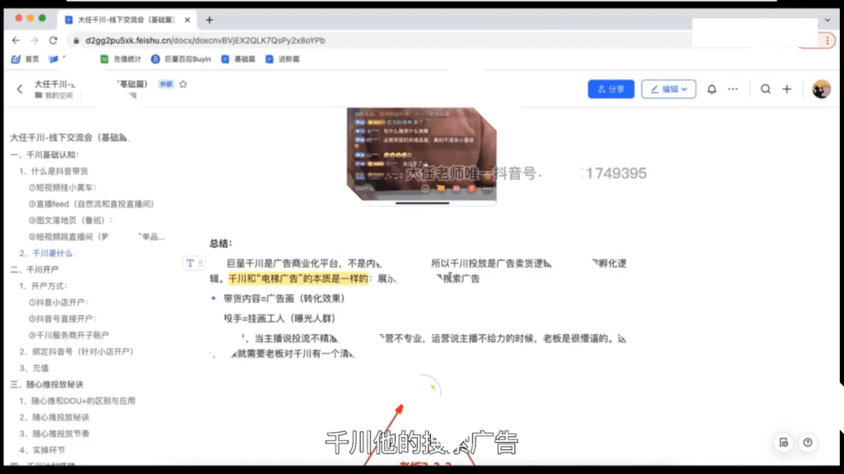Open the more options ellipsis menu

[x=733, y=89]
